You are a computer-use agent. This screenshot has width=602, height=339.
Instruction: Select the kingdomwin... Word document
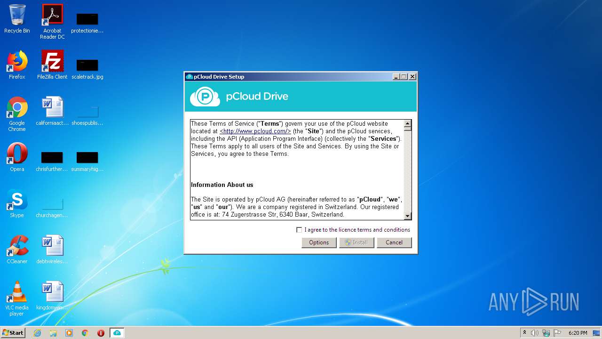tap(52, 296)
